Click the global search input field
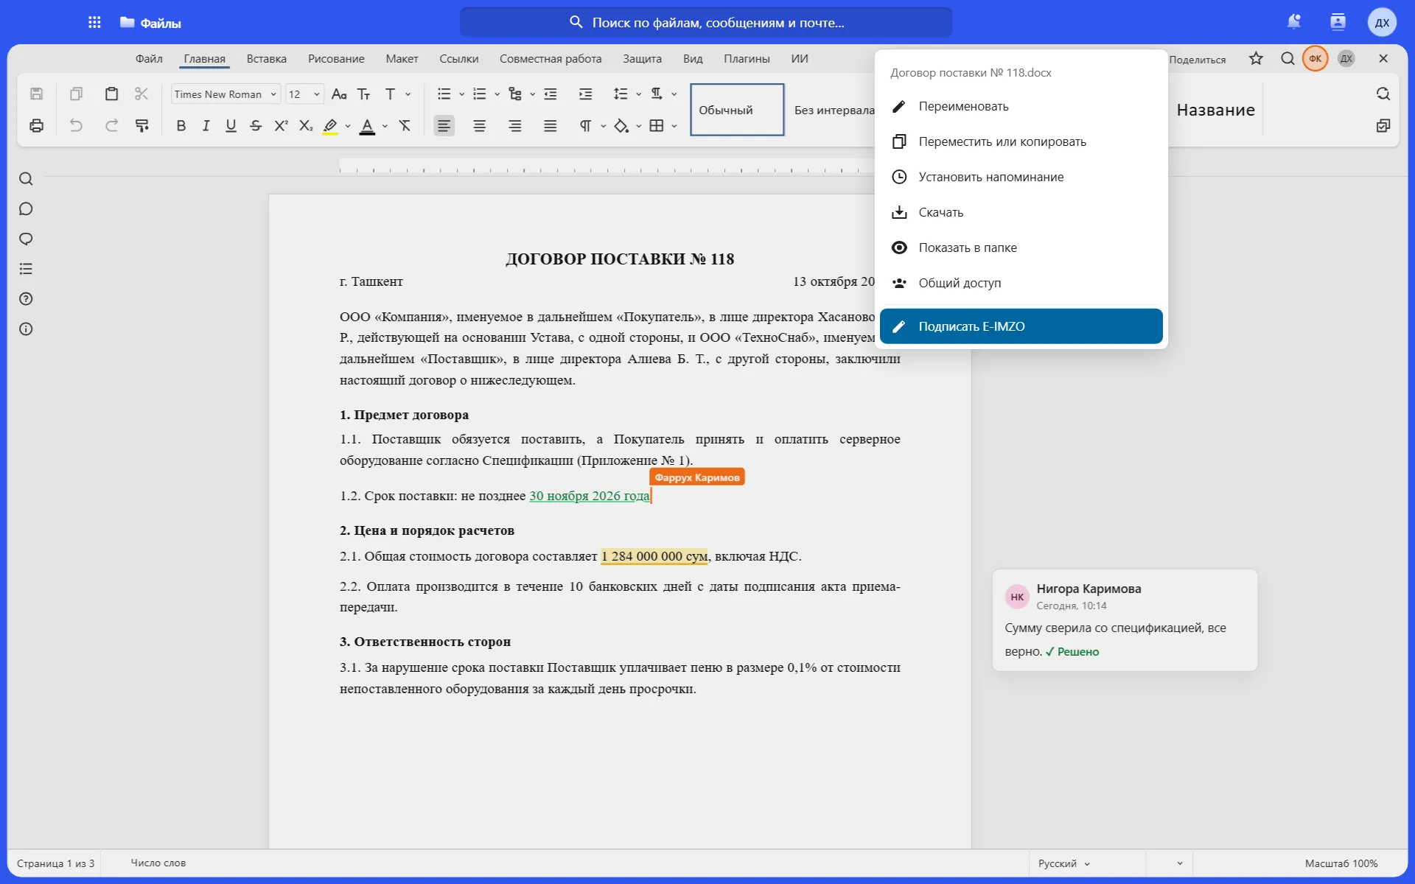Image resolution: width=1415 pixels, height=884 pixels. point(705,23)
